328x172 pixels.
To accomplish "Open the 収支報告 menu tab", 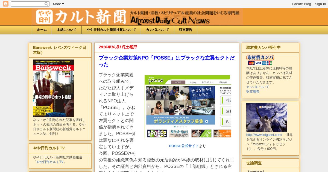I will click(186, 30).
